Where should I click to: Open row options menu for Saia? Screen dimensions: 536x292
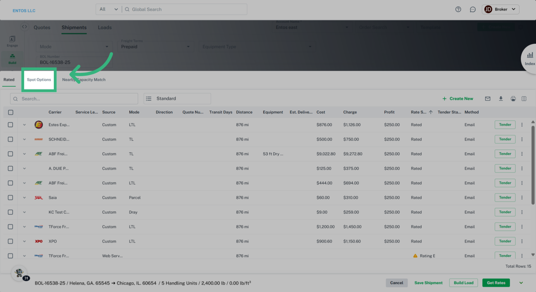tap(522, 198)
